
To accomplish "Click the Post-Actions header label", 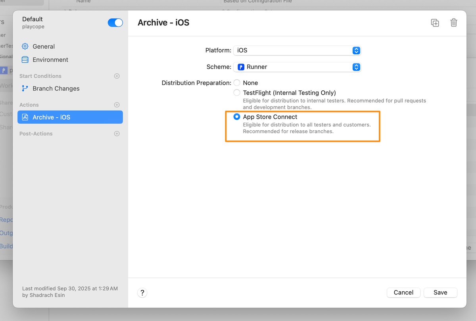I will (36, 134).
